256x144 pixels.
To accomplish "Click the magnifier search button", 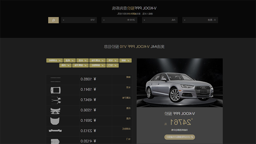I will (53, 20).
